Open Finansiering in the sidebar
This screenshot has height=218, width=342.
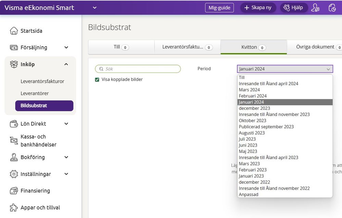tap(35, 191)
